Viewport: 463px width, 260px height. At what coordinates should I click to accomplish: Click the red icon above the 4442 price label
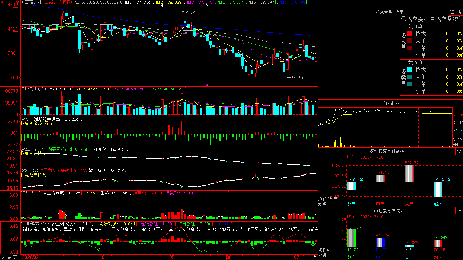point(18,2)
